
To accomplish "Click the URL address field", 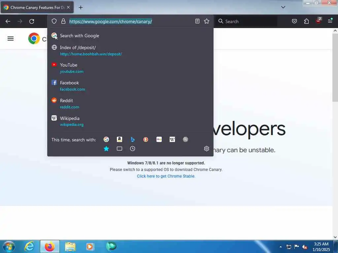I will tap(131, 21).
